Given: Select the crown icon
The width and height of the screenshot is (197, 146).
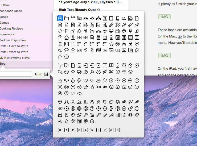Looking at the screenshot, I should point(86,87).
